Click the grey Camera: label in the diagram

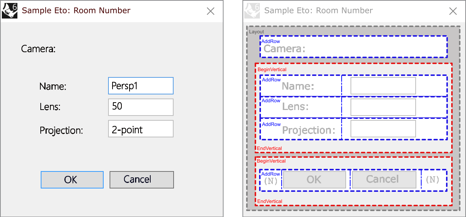click(284, 49)
